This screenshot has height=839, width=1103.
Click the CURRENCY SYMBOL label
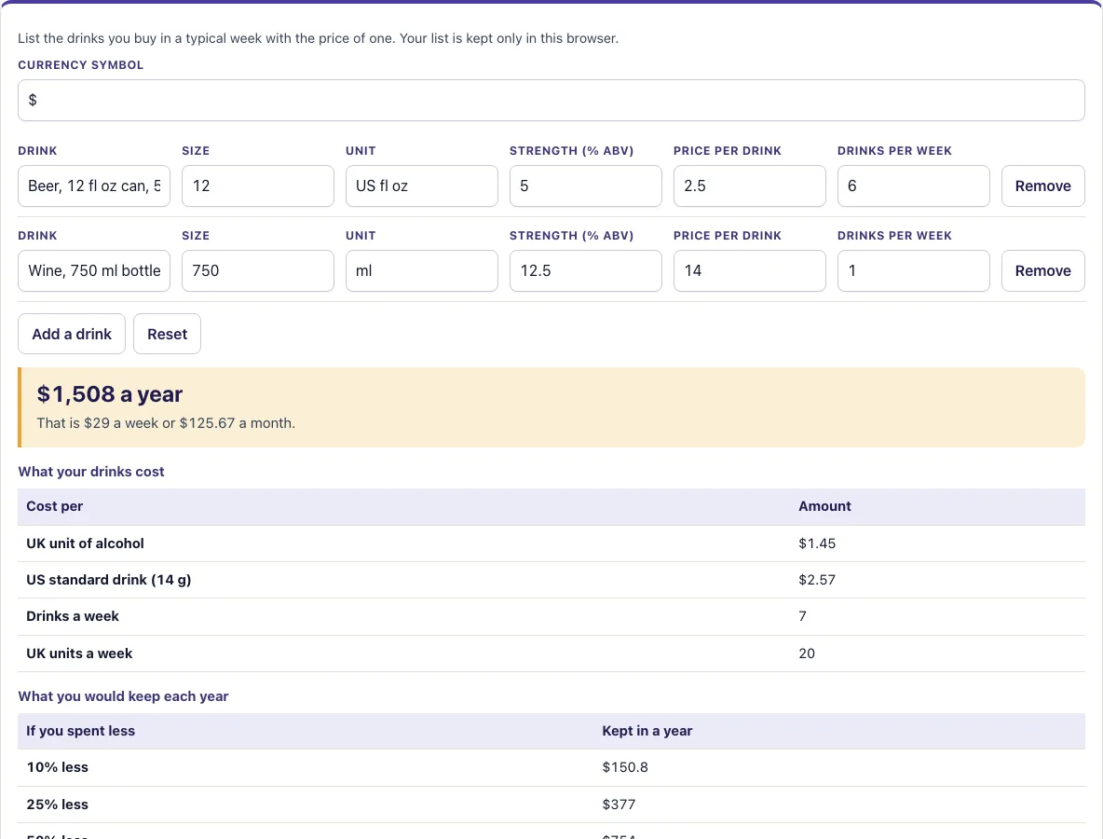point(80,64)
